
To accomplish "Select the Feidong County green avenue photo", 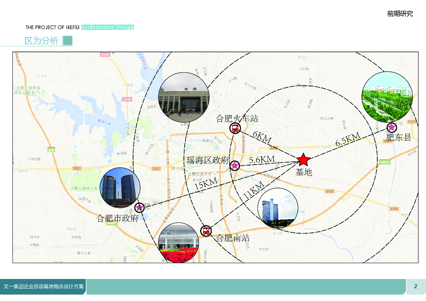I will point(387,97).
